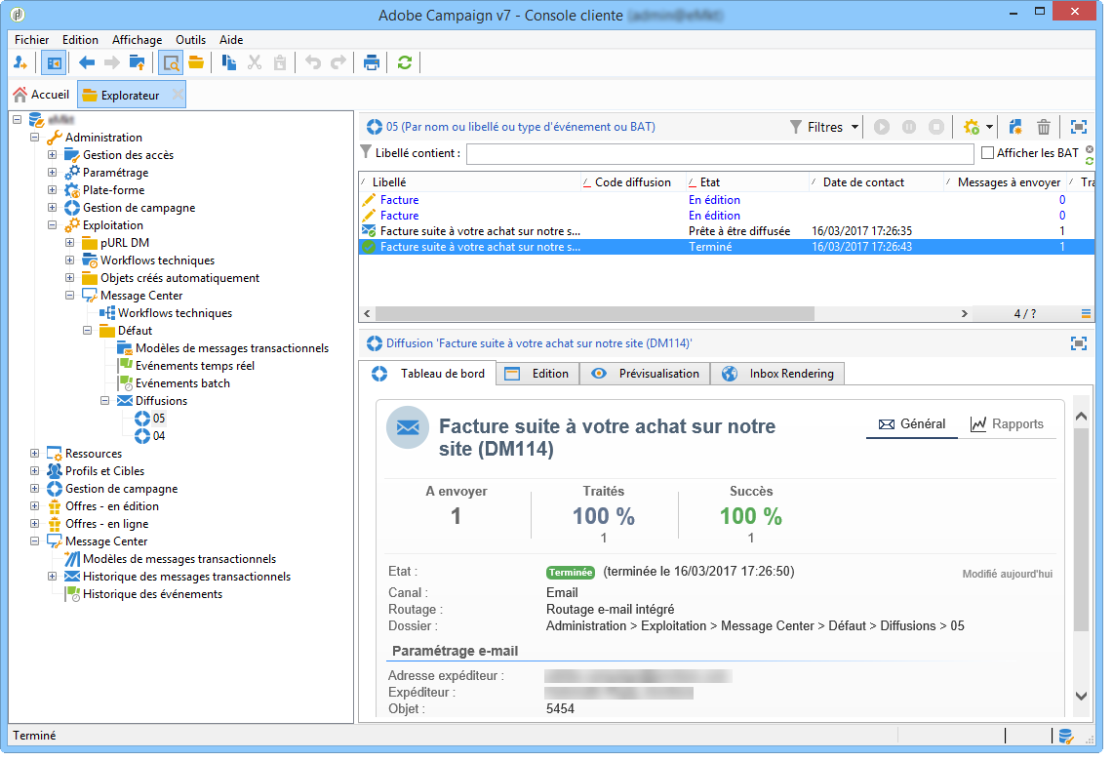
Task: Click the list configuration icon at 4 / ?
Action: coord(1086,313)
